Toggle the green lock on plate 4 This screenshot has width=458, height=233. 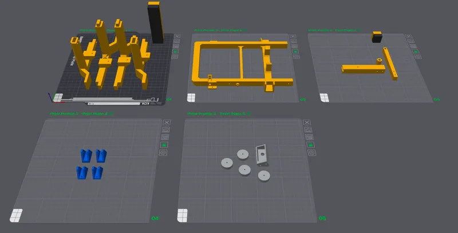[164, 145]
